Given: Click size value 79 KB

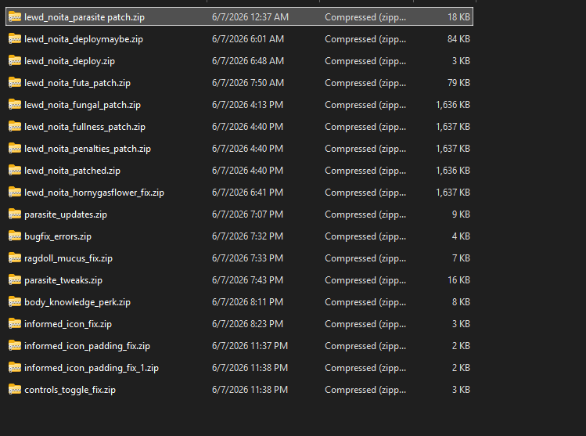Looking at the screenshot, I should point(458,83).
